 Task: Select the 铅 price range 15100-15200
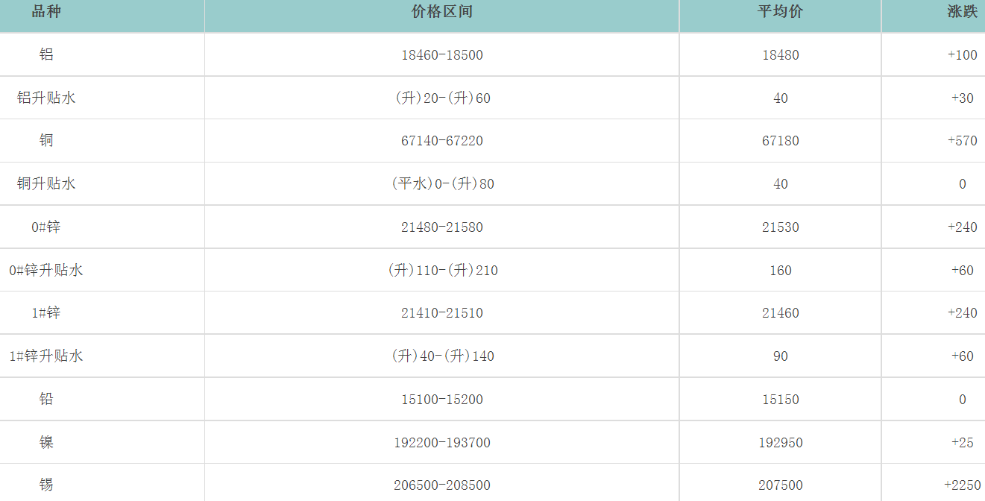441,400
